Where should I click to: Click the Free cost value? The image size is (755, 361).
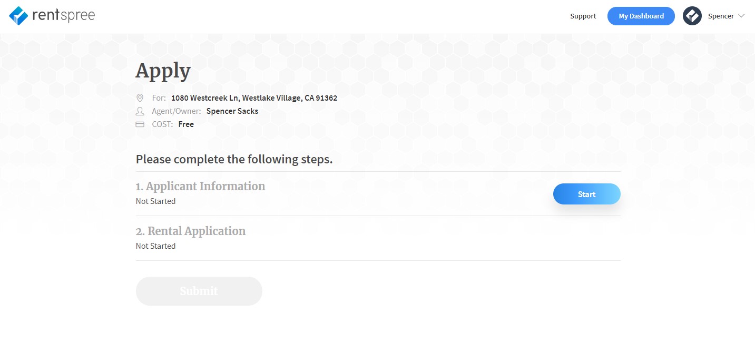click(186, 124)
